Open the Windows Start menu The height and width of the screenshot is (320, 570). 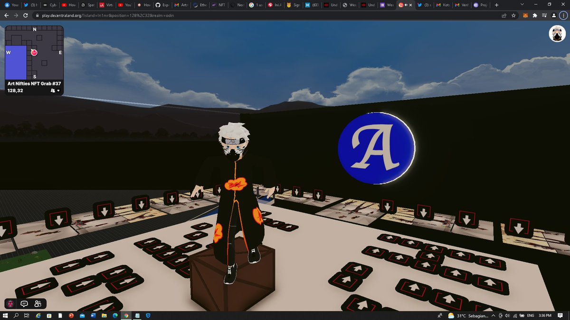click(x=5, y=316)
